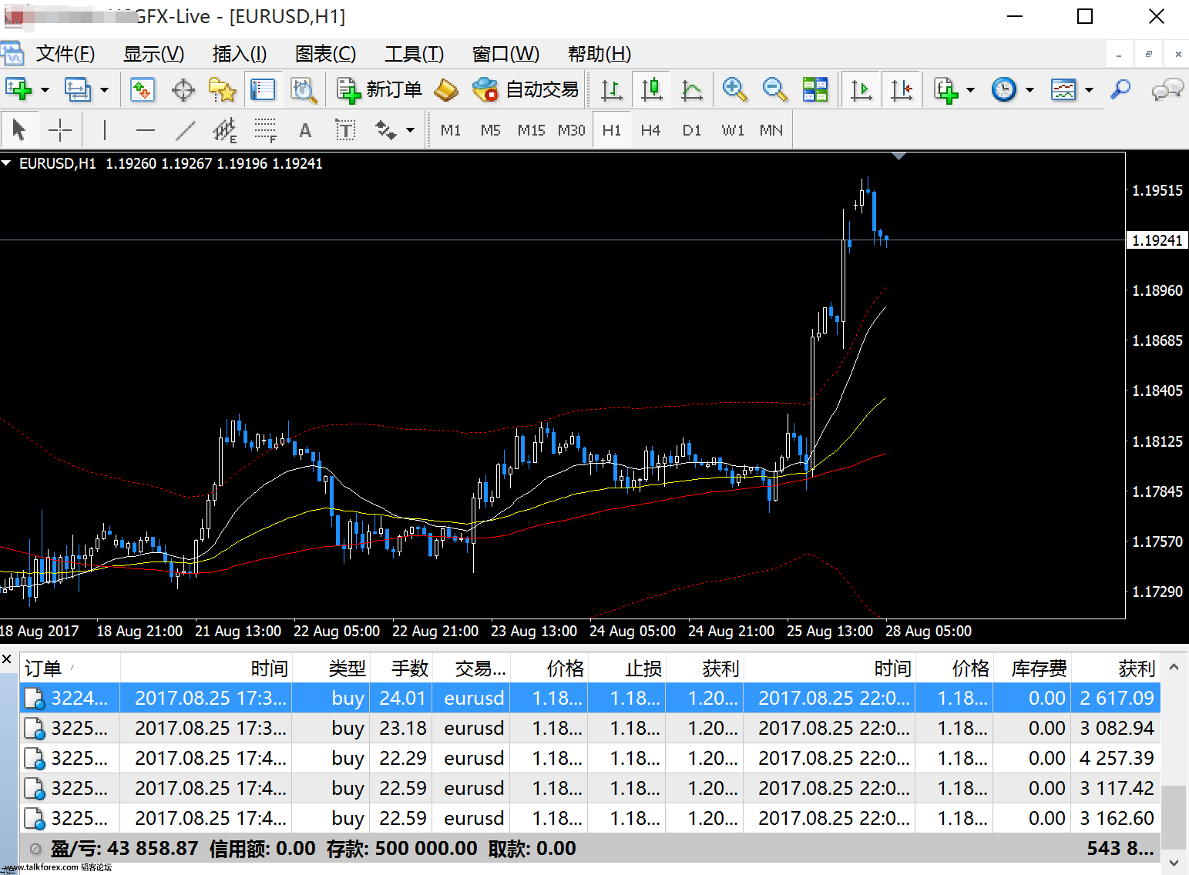Restore the inner chart window
The width and height of the screenshot is (1189, 875).
click(x=1148, y=54)
